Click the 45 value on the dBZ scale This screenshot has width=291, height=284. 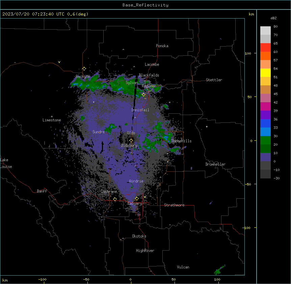[x=275, y=94]
